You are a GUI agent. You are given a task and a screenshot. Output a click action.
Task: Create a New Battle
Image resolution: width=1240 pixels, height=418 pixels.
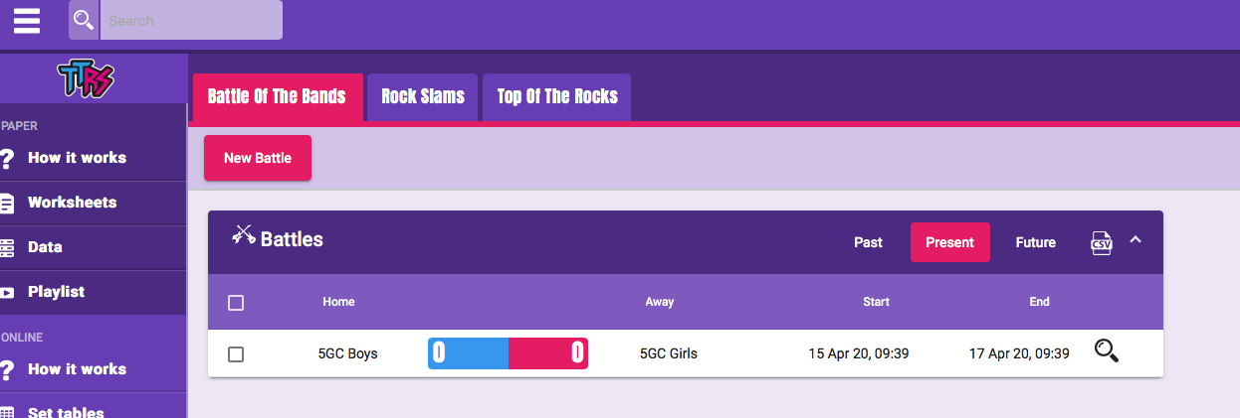point(258,158)
